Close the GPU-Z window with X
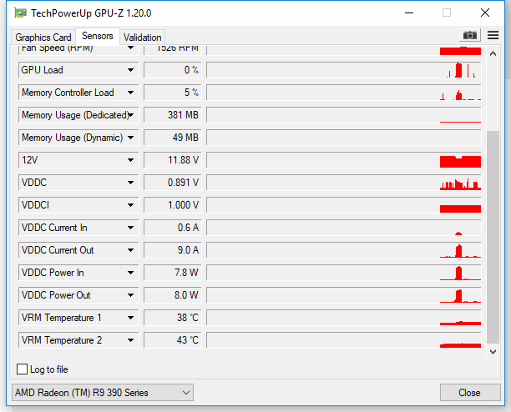The image size is (511, 412). 485,13
